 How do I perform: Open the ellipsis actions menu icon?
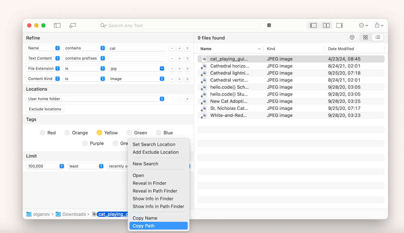coord(362,25)
